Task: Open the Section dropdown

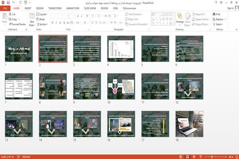Action: pyautogui.click(x=42, y=24)
